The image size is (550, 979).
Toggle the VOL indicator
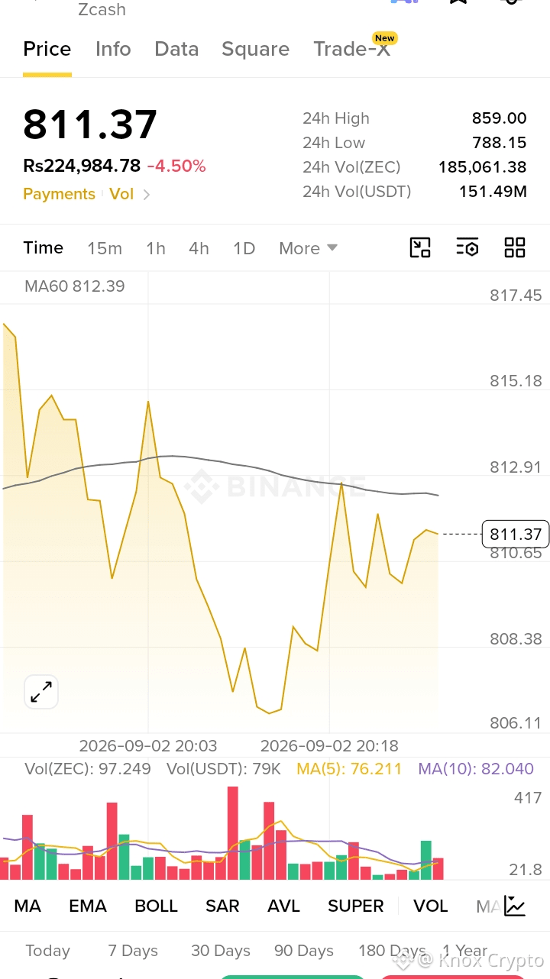tap(431, 906)
